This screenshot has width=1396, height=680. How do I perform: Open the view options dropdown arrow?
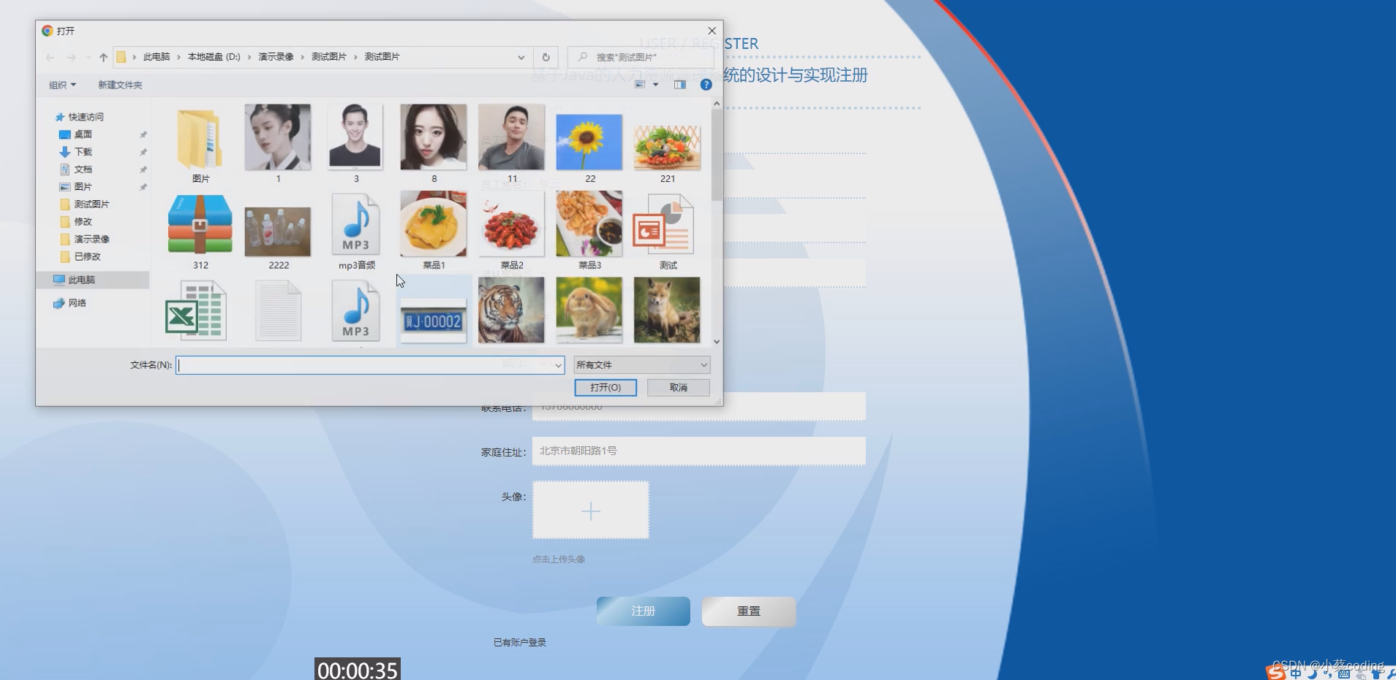click(656, 85)
